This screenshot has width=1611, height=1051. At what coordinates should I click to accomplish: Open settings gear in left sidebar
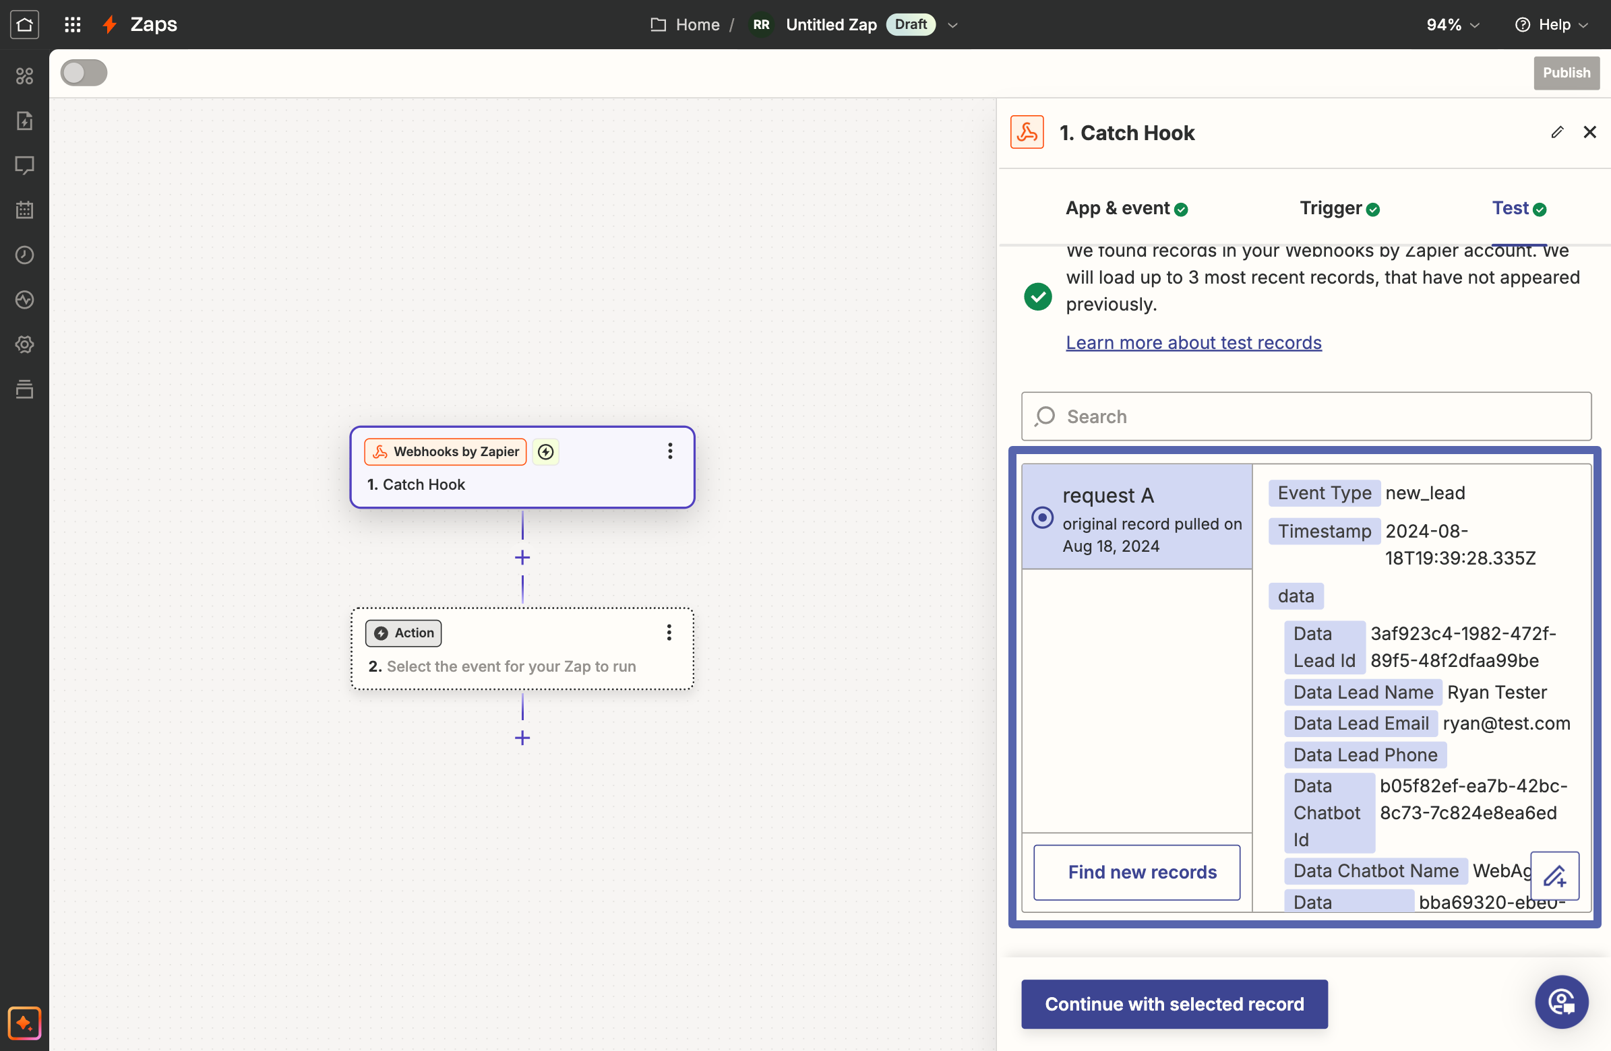24,344
